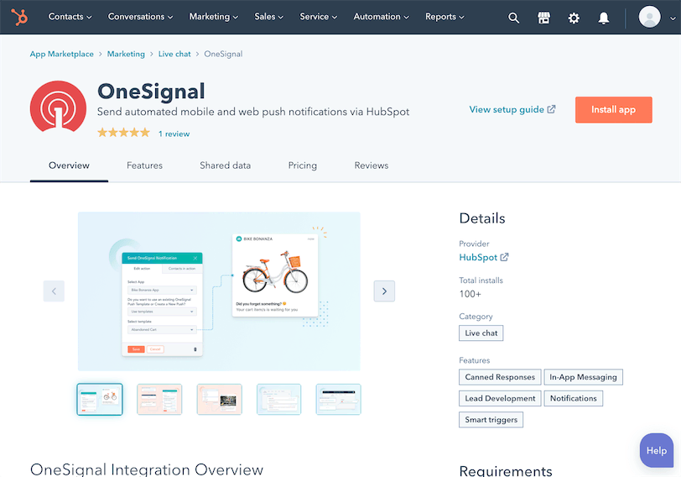The height and width of the screenshot is (477, 681).
Task: Click the main bike notification preview image
Action: [x=219, y=291]
